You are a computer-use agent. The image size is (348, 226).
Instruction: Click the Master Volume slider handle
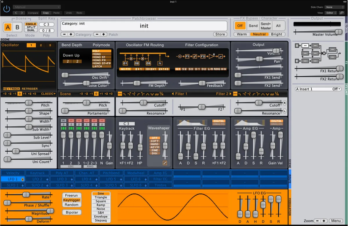click(x=338, y=32)
